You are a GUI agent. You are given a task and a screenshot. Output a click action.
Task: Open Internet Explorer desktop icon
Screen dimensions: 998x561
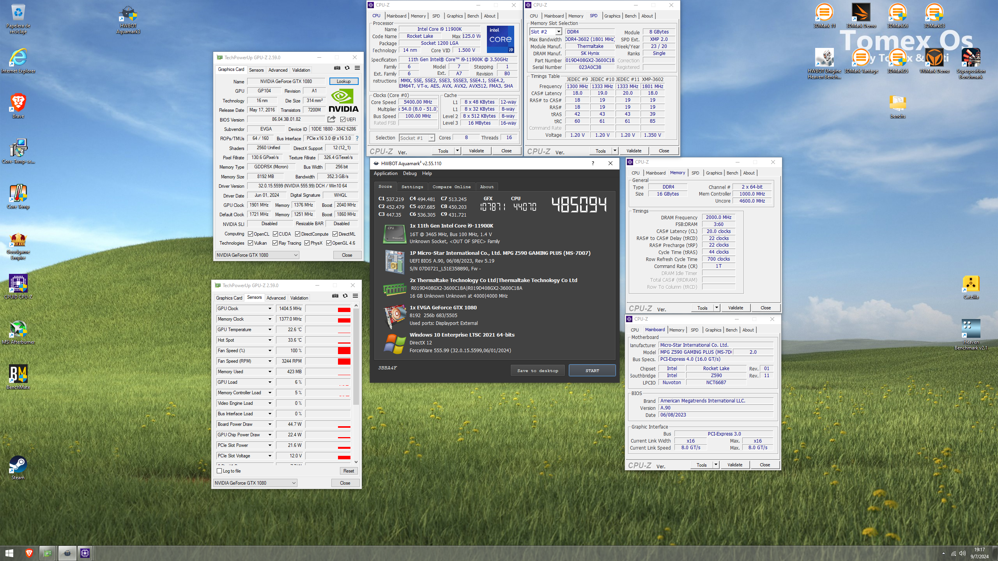(18, 61)
